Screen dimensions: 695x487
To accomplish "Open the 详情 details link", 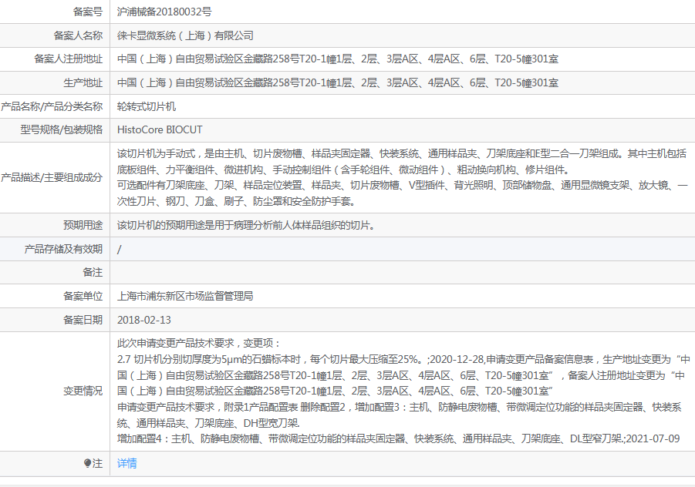I will click(127, 463).
